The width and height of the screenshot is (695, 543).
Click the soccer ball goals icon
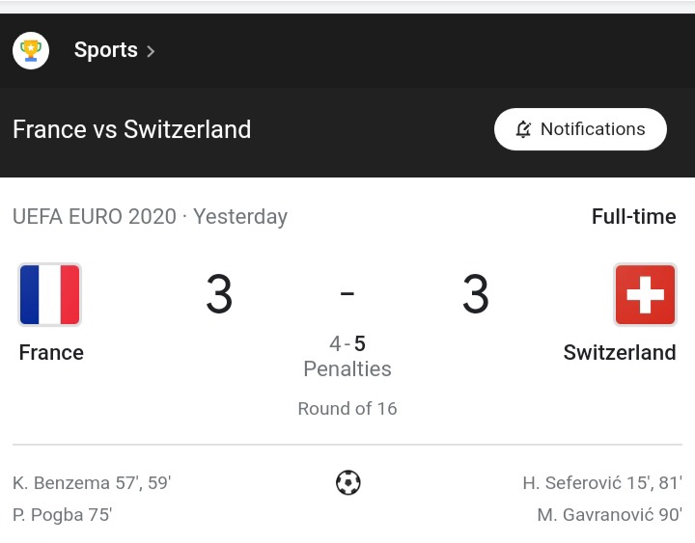pos(347,482)
